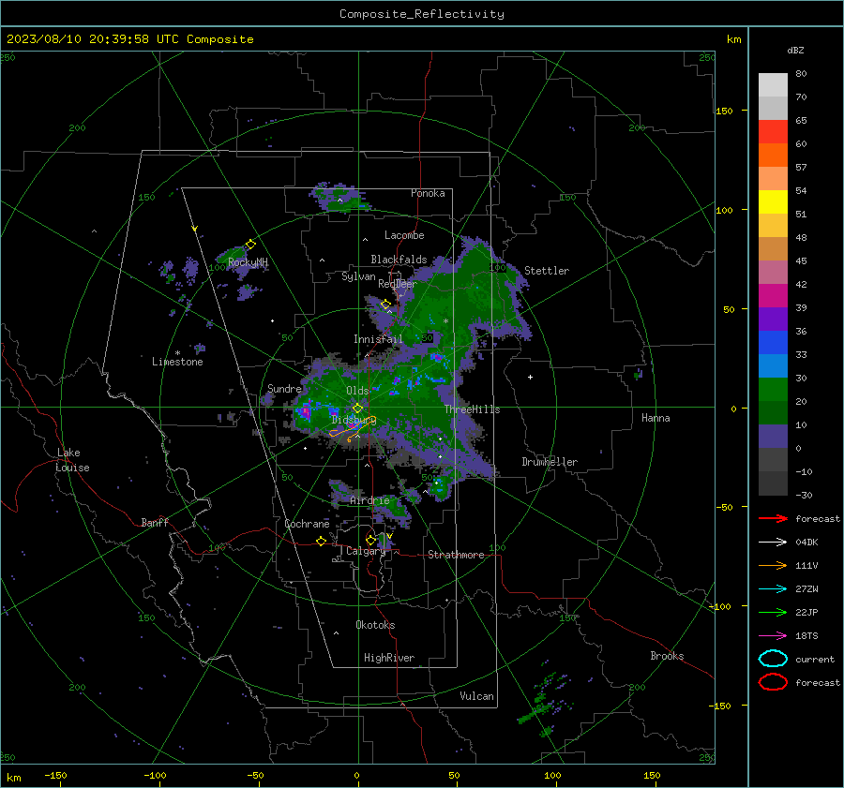844x788 pixels.
Task: Click the 65 dBZ red color swatch
Action: 773,131
